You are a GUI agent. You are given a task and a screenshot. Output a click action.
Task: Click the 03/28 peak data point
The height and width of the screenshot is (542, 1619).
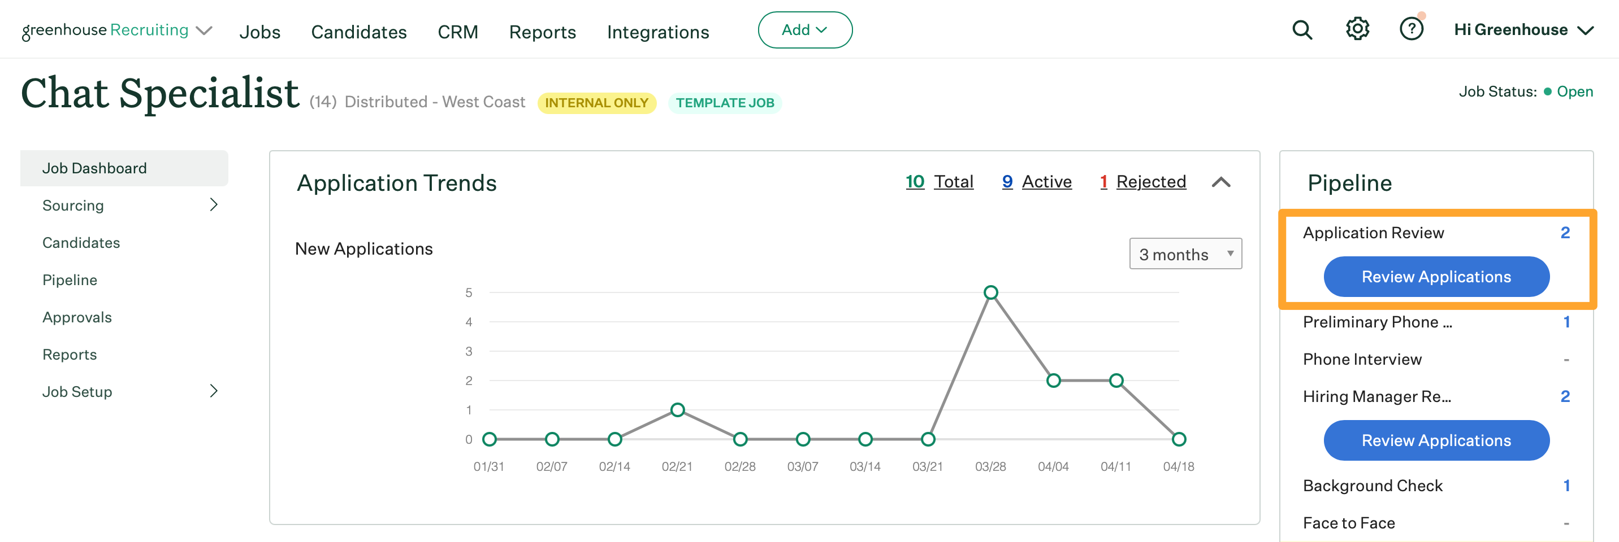[990, 292]
